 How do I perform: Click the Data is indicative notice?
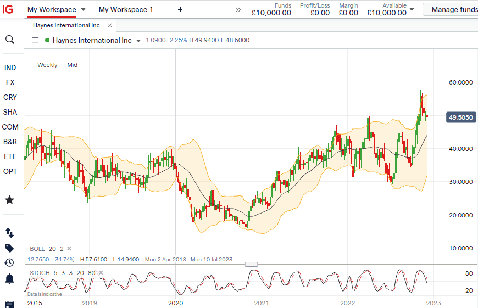pos(45,294)
